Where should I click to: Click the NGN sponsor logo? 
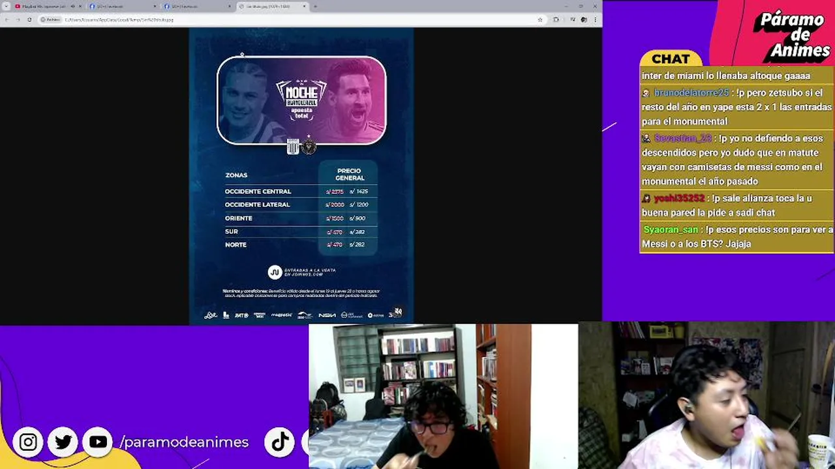coord(327,315)
